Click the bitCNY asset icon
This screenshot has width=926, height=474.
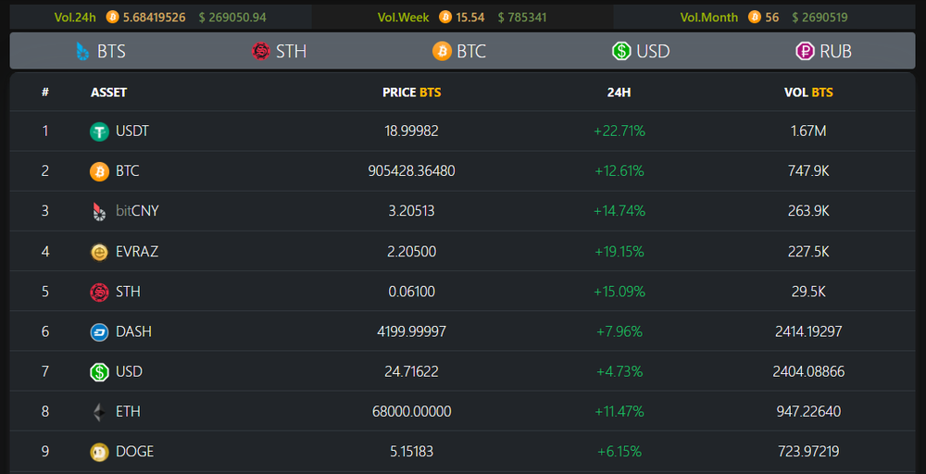(x=99, y=211)
